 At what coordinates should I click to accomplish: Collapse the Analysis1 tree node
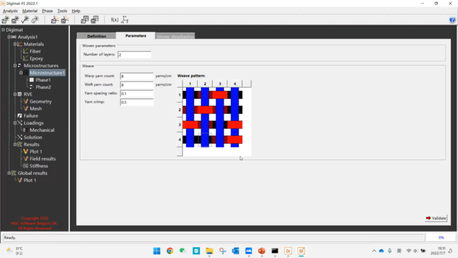[9, 37]
